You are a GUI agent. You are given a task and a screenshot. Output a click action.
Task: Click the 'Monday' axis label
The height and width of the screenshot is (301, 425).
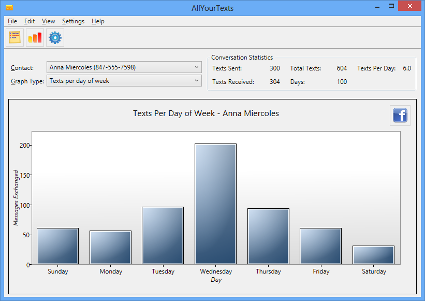pyautogui.click(x=111, y=271)
